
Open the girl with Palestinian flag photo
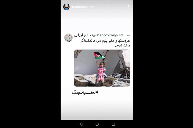click(102, 68)
